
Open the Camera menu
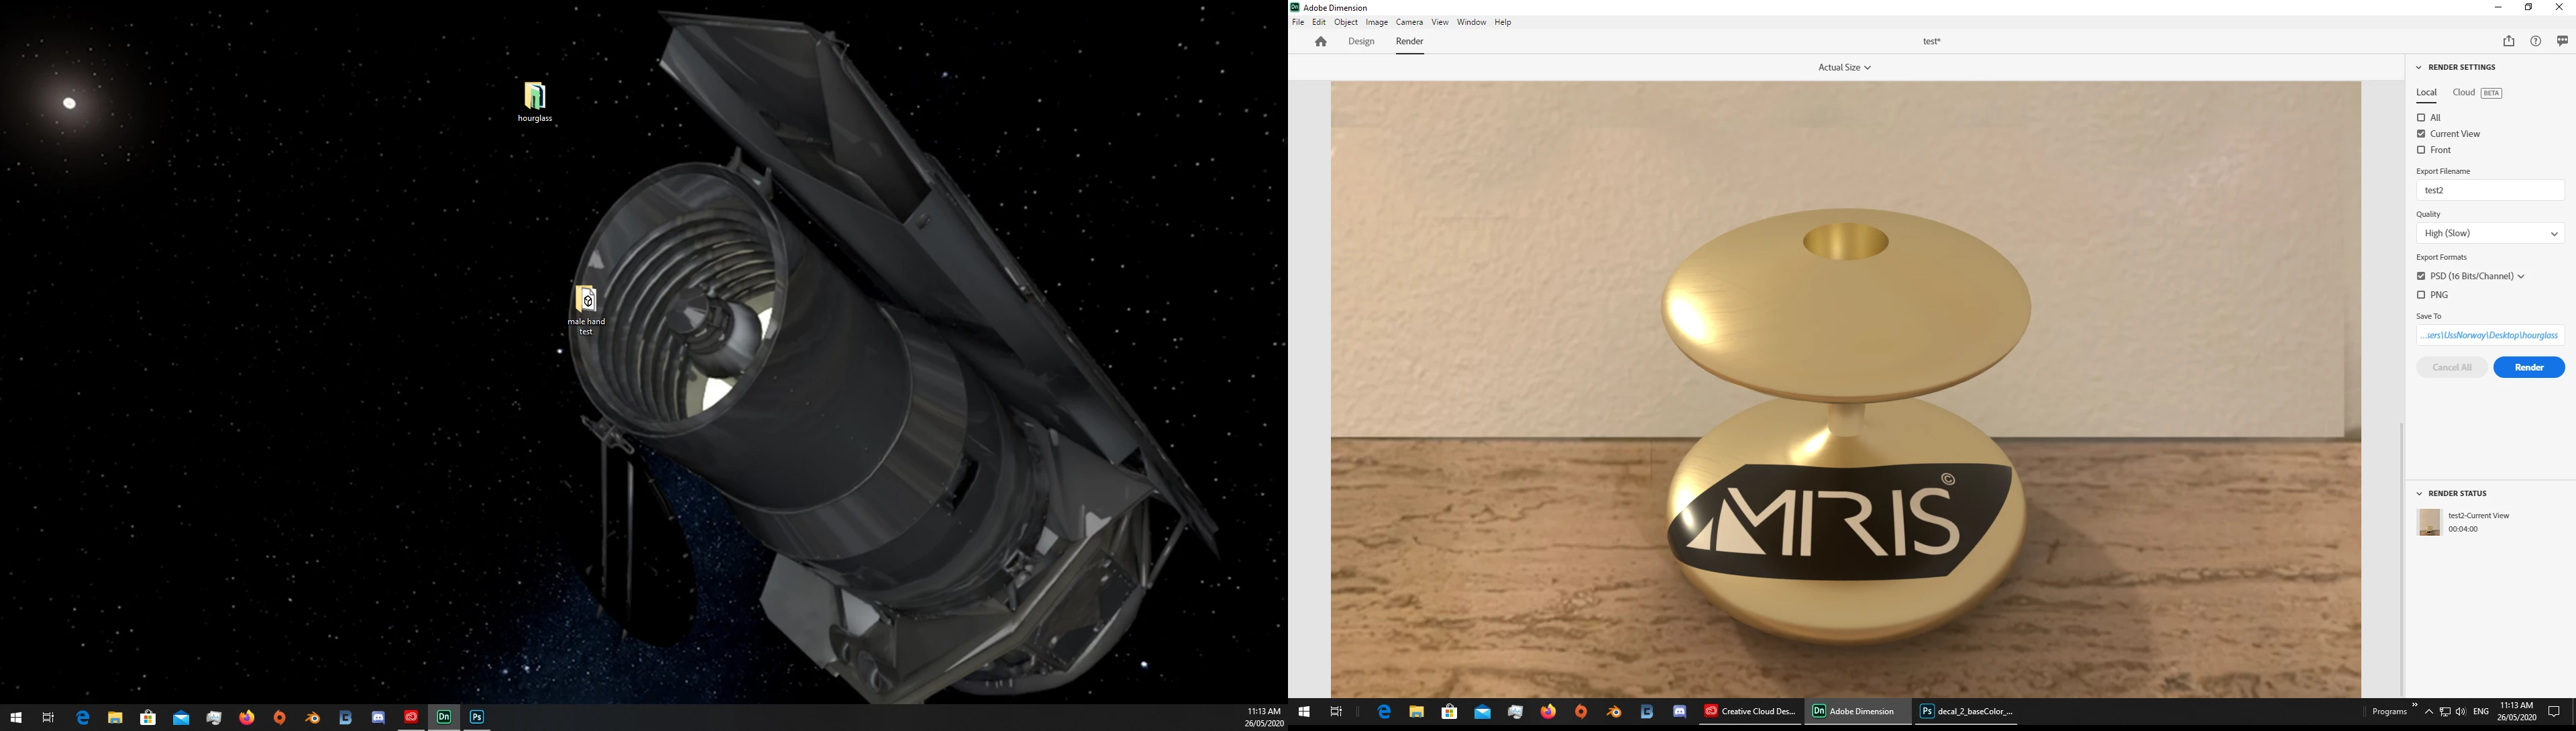click(1409, 22)
